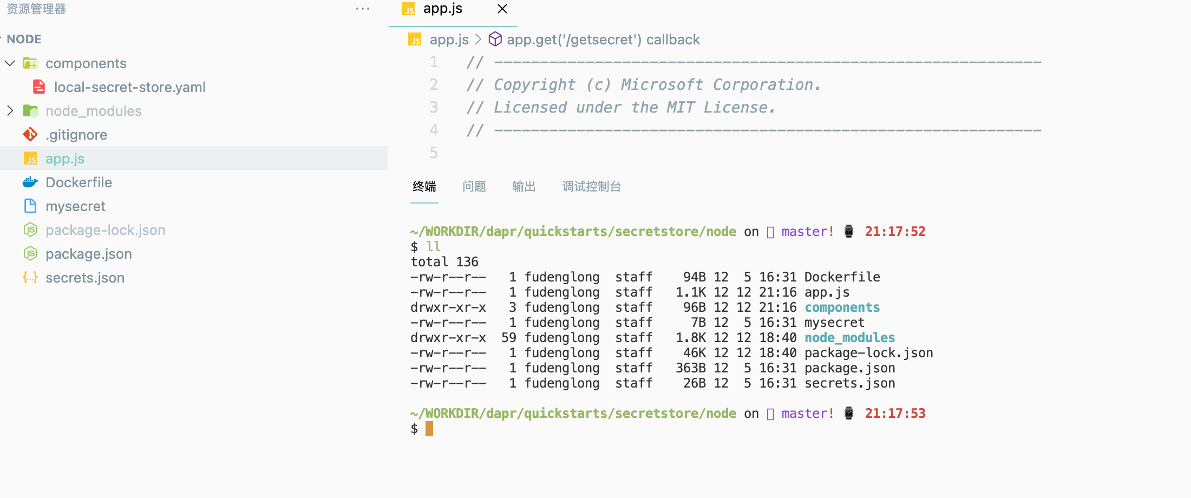
Task: Click the secrets.json braces icon
Action: (x=30, y=278)
